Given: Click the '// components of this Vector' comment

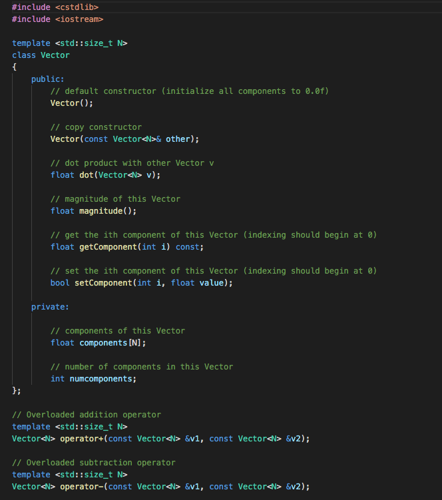Looking at the screenshot, I should click(118, 331).
